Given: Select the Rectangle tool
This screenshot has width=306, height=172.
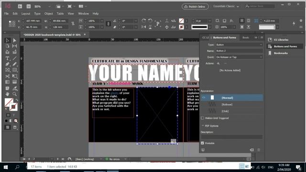Looking at the screenshot, I should click(x=15, y=70).
